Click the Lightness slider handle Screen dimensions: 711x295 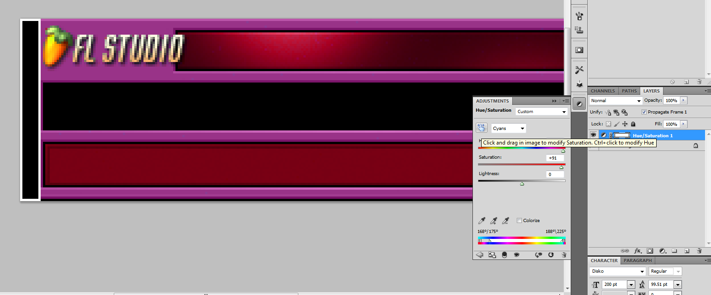[522, 184]
